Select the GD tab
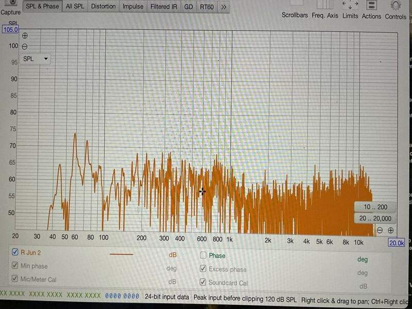The height and width of the screenshot is (309, 412). (x=188, y=7)
